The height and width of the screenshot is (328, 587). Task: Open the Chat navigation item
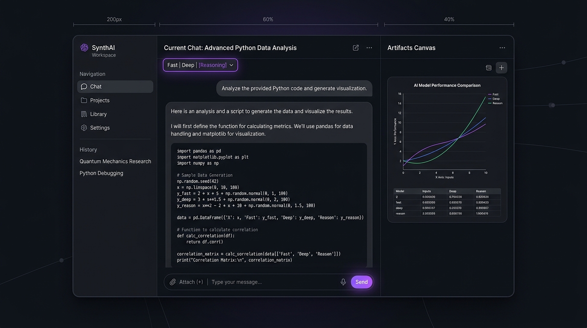point(115,87)
